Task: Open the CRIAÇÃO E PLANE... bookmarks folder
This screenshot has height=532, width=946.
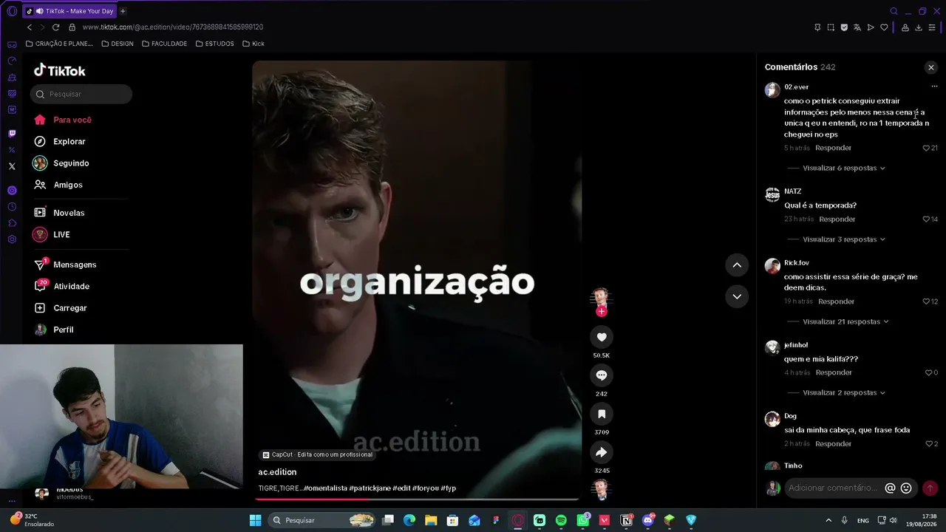Action: click(x=59, y=44)
